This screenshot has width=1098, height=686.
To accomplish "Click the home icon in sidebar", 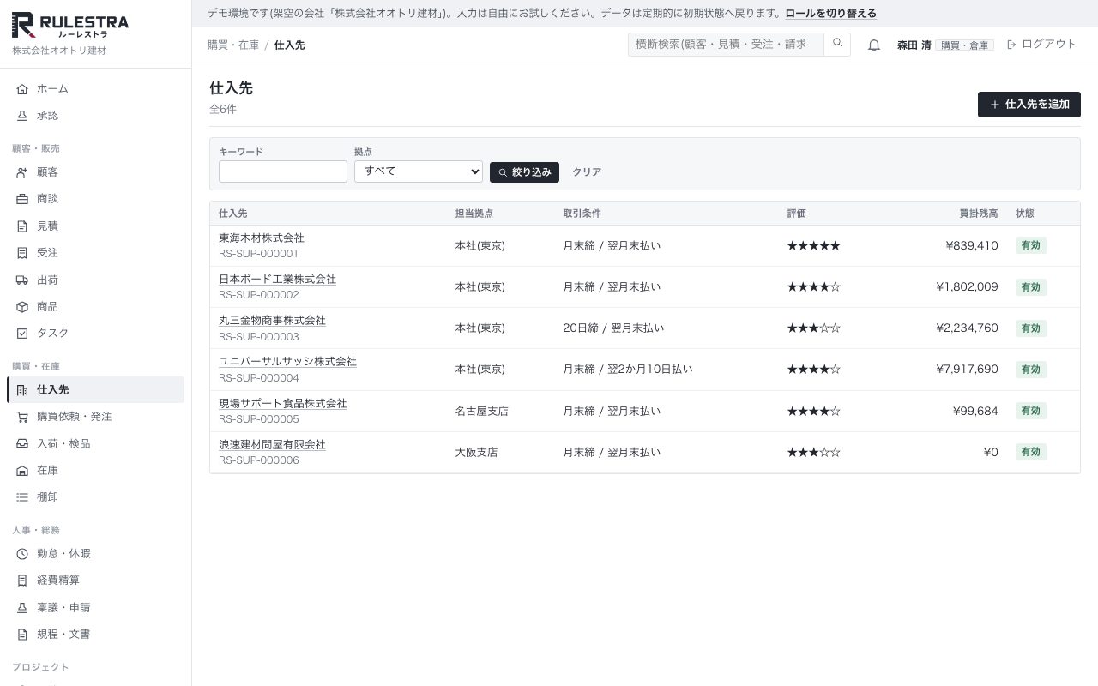I will coord(22,89).
